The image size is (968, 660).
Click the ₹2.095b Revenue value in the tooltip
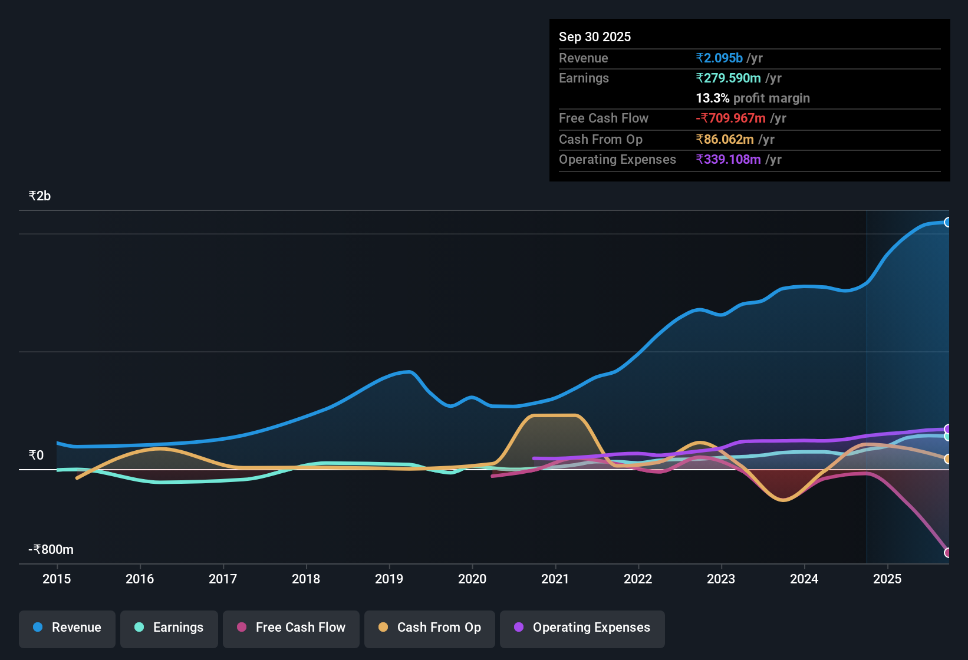(719, 58)
